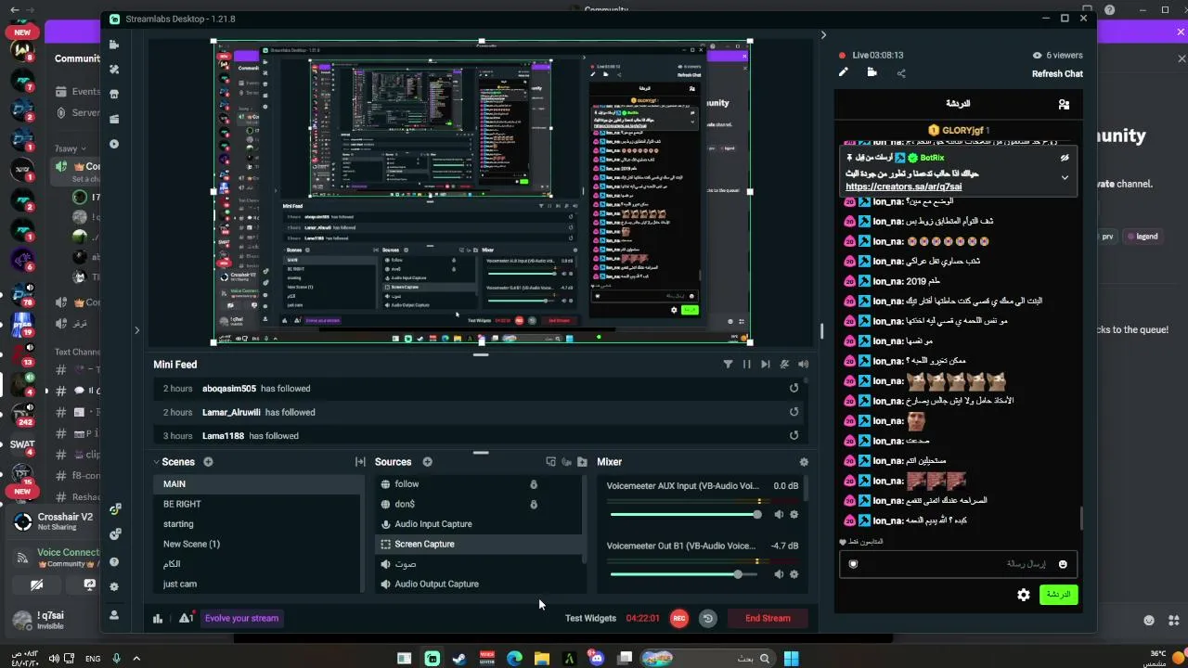This screenshot has height=668, width=1188.
Task: Open the chat community users icon
Action: click(x=1064, y=105)
